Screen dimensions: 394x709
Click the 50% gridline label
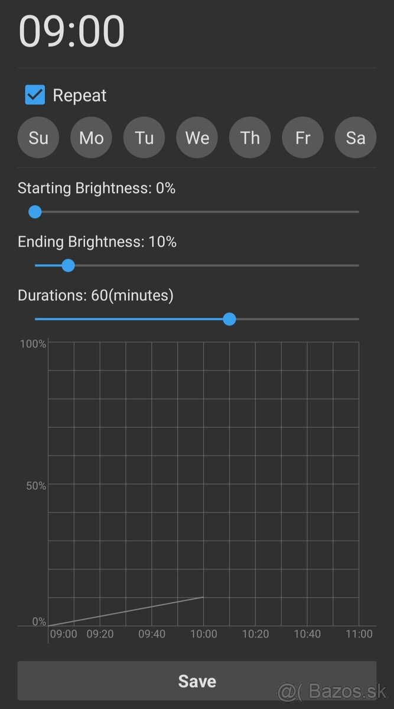pos(37,485)
